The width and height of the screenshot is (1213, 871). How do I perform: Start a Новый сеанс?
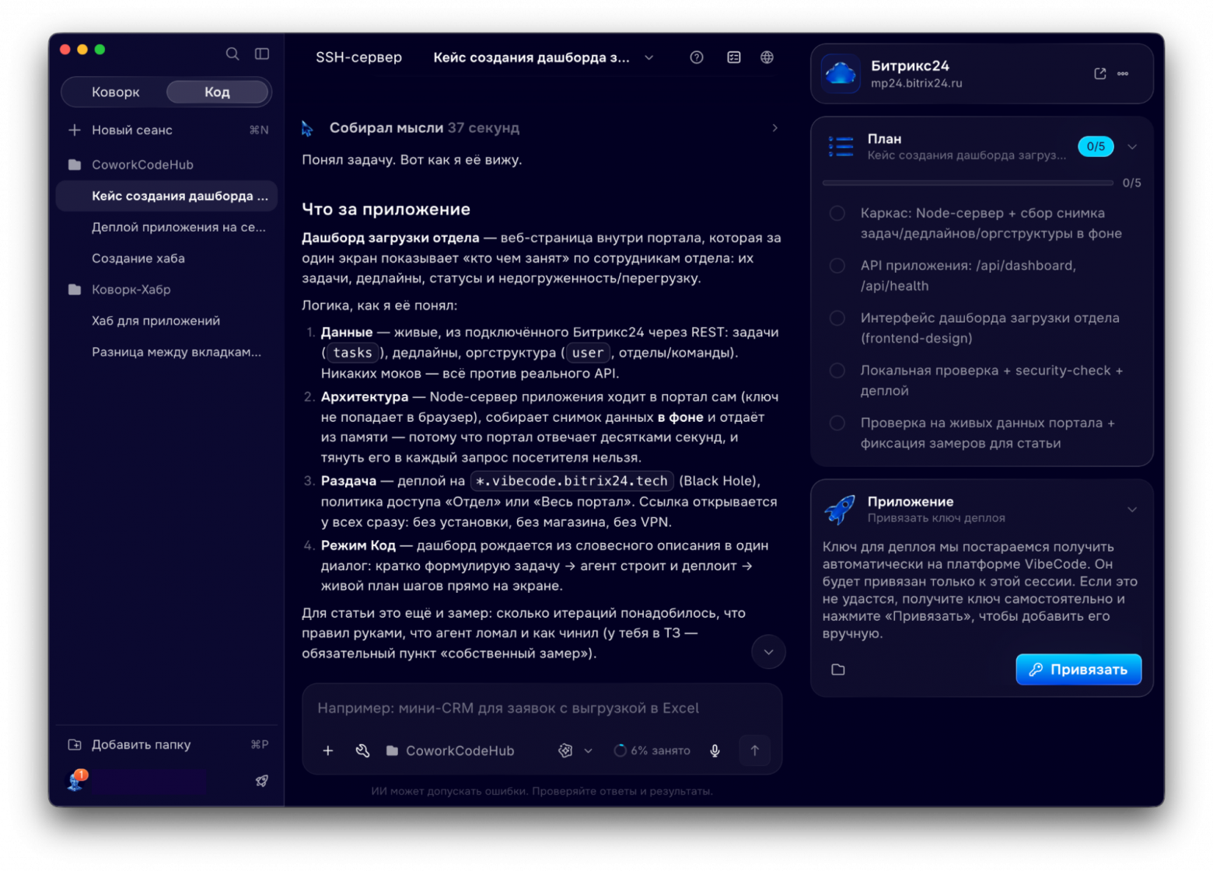coord(166,130)
